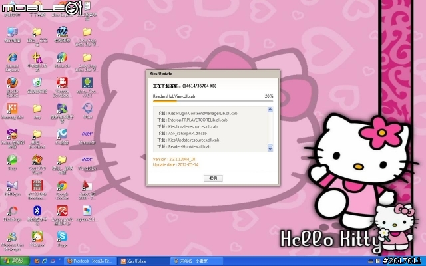426x266 pixels.
Task: Open Youtube Downloader desktop icon
Action: pyautogui.click(x=62, y=87)
